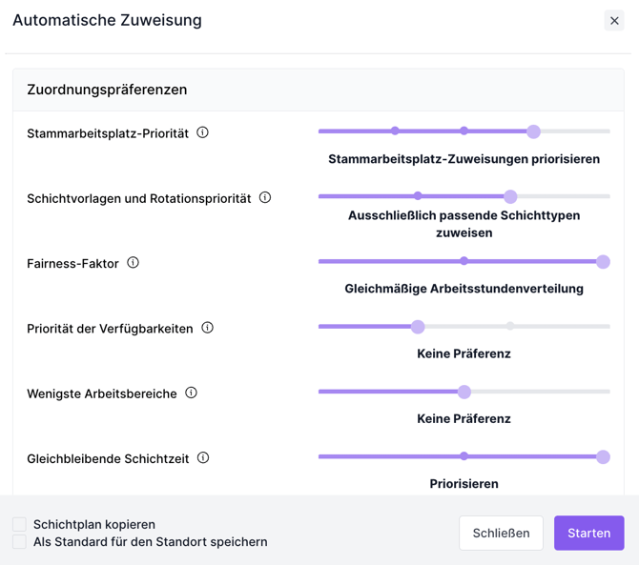Set Stammarbeitsplatz-Priorität slider to first stop dot

(395, 131)
